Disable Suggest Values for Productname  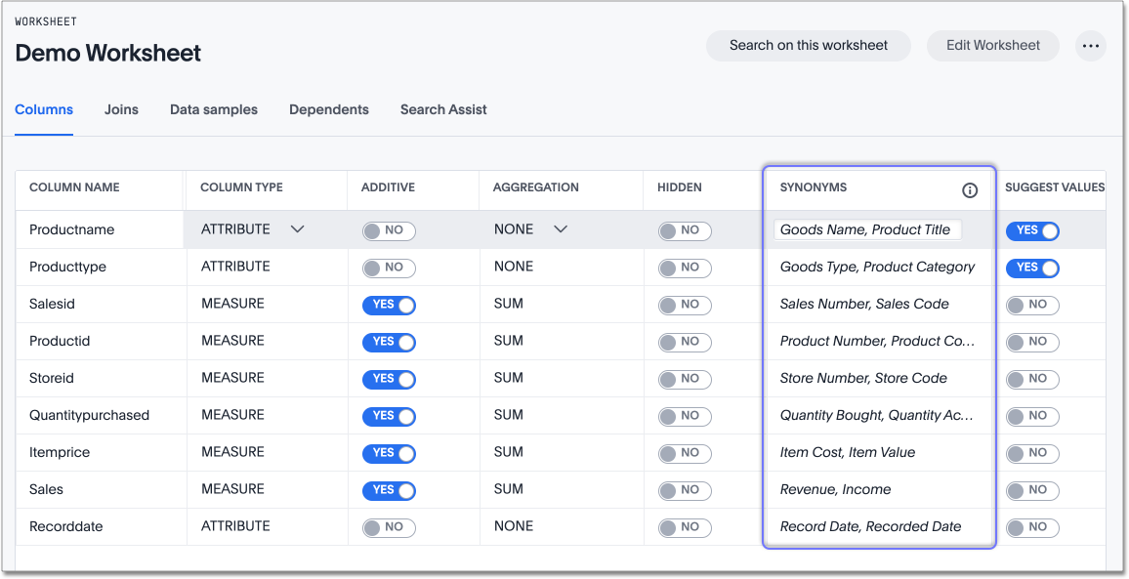point(1032,230)
